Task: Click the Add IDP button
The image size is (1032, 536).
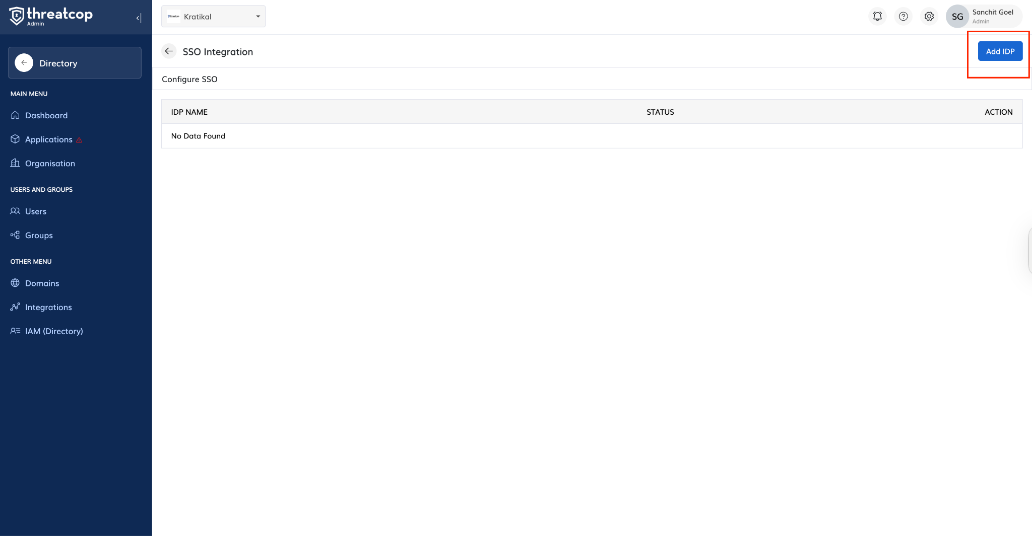Action: 1000,51
